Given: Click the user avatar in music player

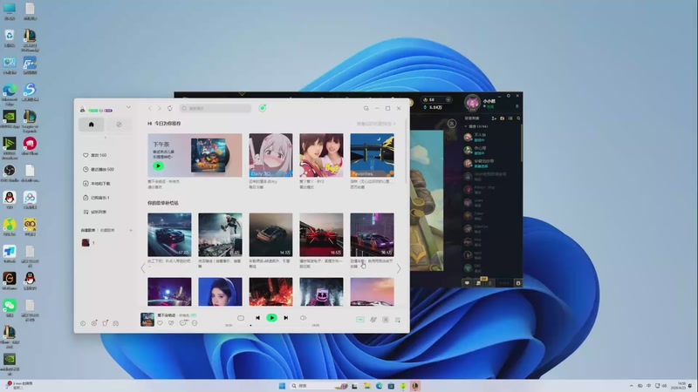Looking at the screenshot, I should click(x=82, y=110).
